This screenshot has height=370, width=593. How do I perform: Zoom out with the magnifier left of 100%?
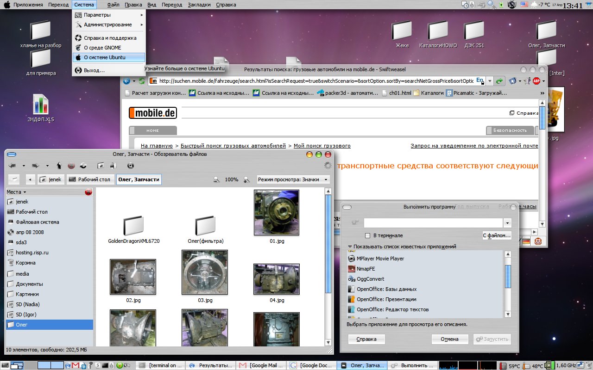click(216, 179)
